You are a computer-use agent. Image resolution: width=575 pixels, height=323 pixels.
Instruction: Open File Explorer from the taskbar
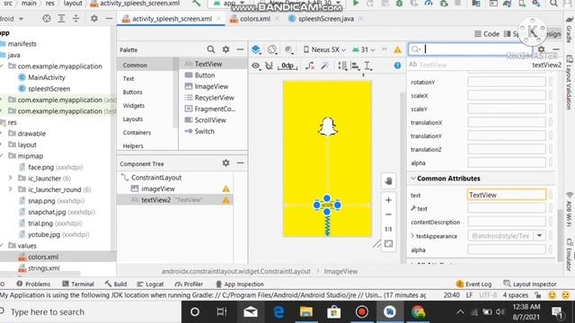[306, 312]
